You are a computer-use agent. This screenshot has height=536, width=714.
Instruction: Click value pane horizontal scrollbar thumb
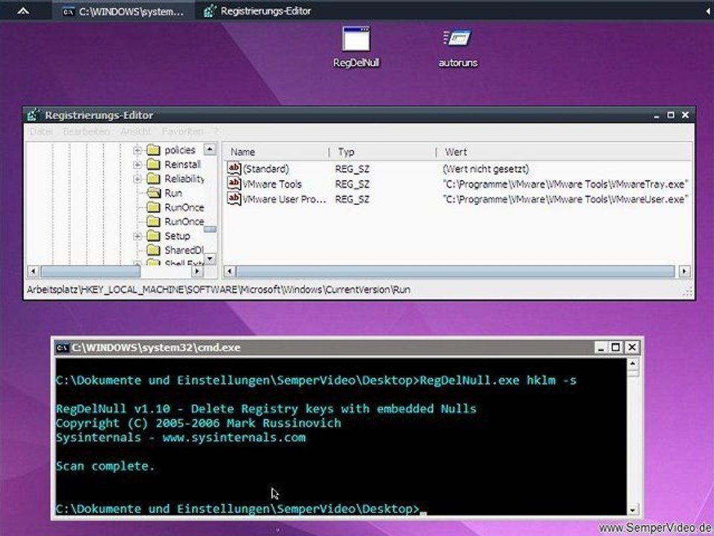(x=455, y=271)
